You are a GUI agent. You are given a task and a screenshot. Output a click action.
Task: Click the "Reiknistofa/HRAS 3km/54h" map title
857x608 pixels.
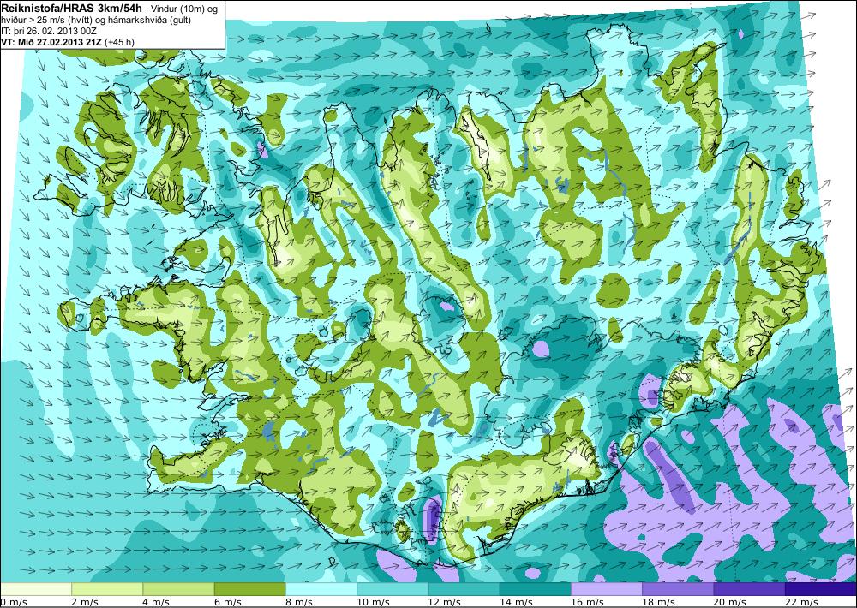coord(71,7)
